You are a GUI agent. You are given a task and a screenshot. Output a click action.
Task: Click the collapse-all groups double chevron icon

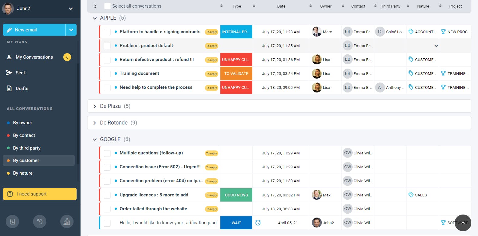click(x=95, y=6)
